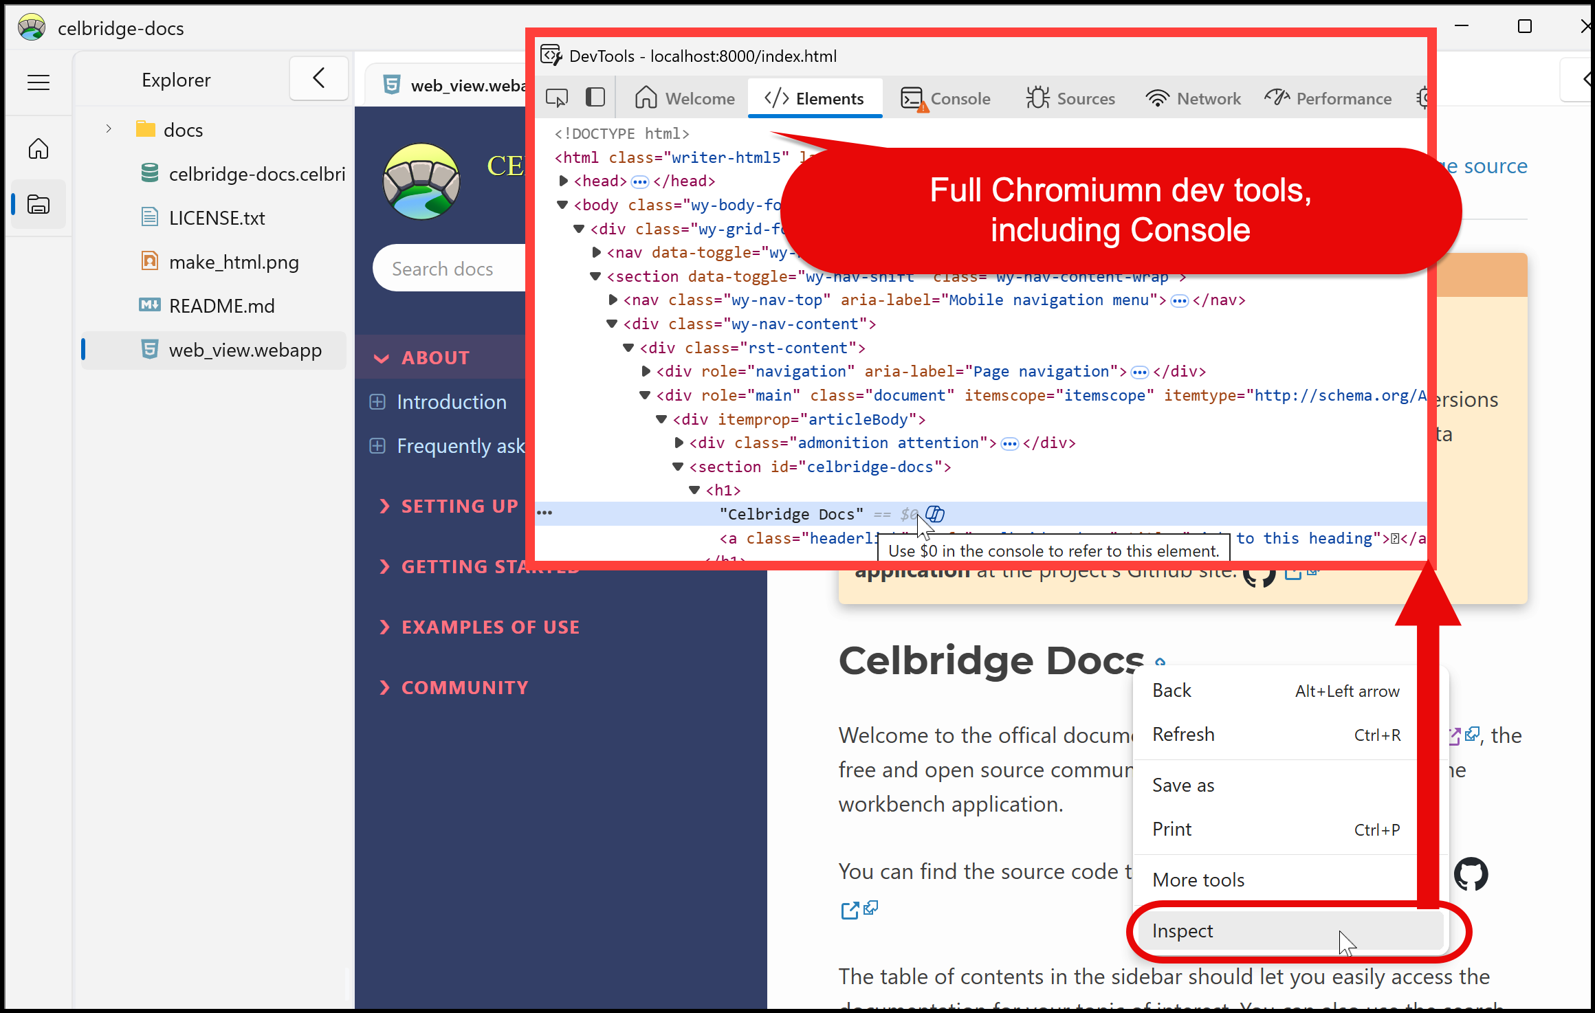Click the markdown icon next to README.md
The height and width of the screenshot is (1013, 1595).
(150, 305)
